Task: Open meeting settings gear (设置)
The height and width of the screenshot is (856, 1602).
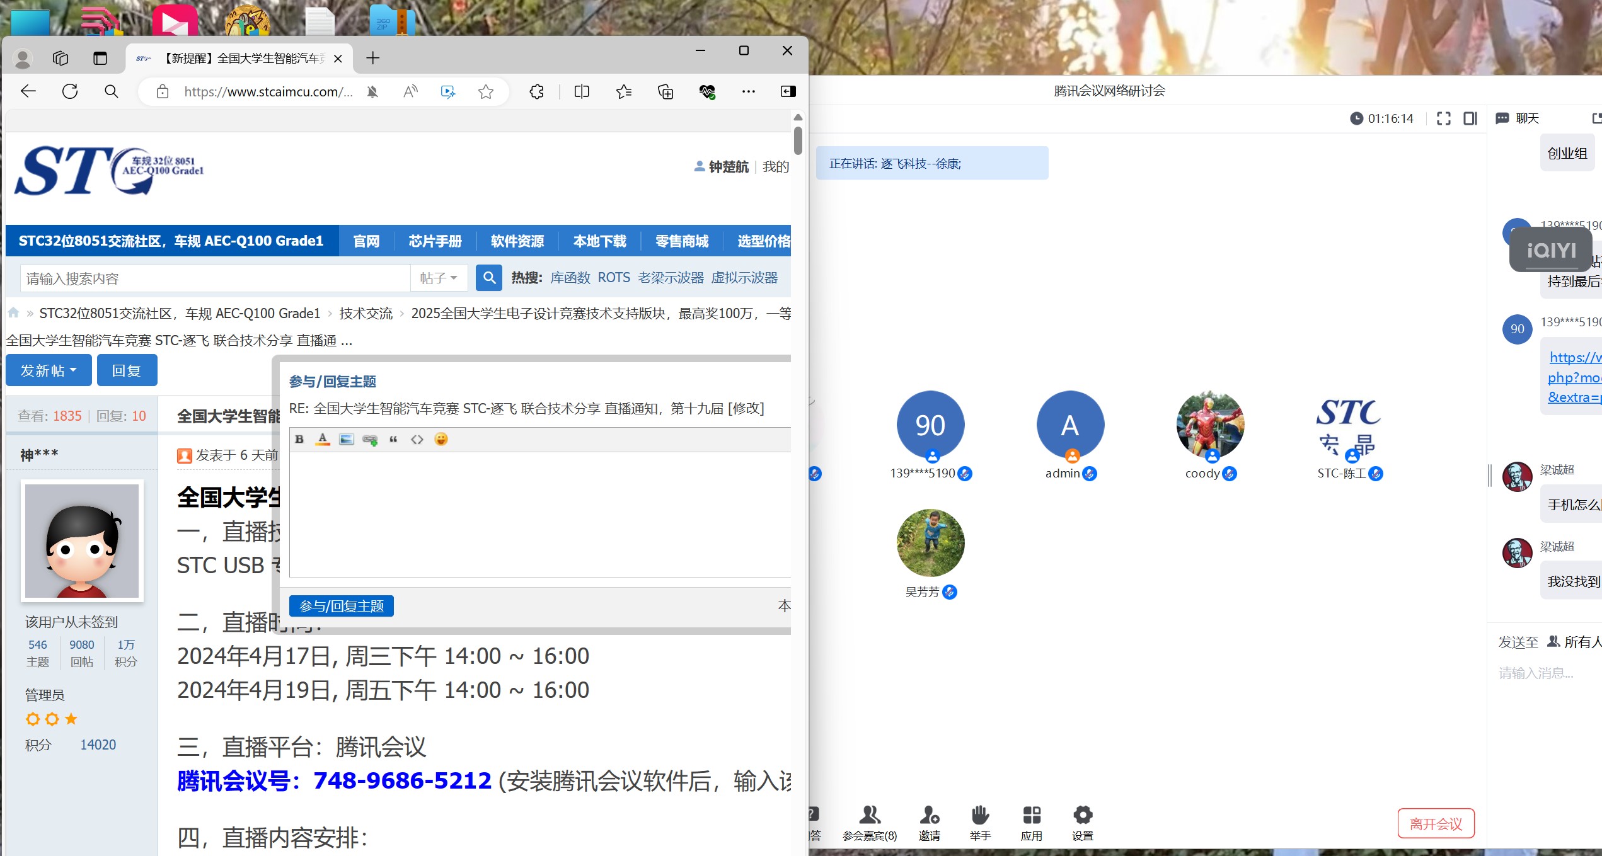Action: coord(1082,823)
